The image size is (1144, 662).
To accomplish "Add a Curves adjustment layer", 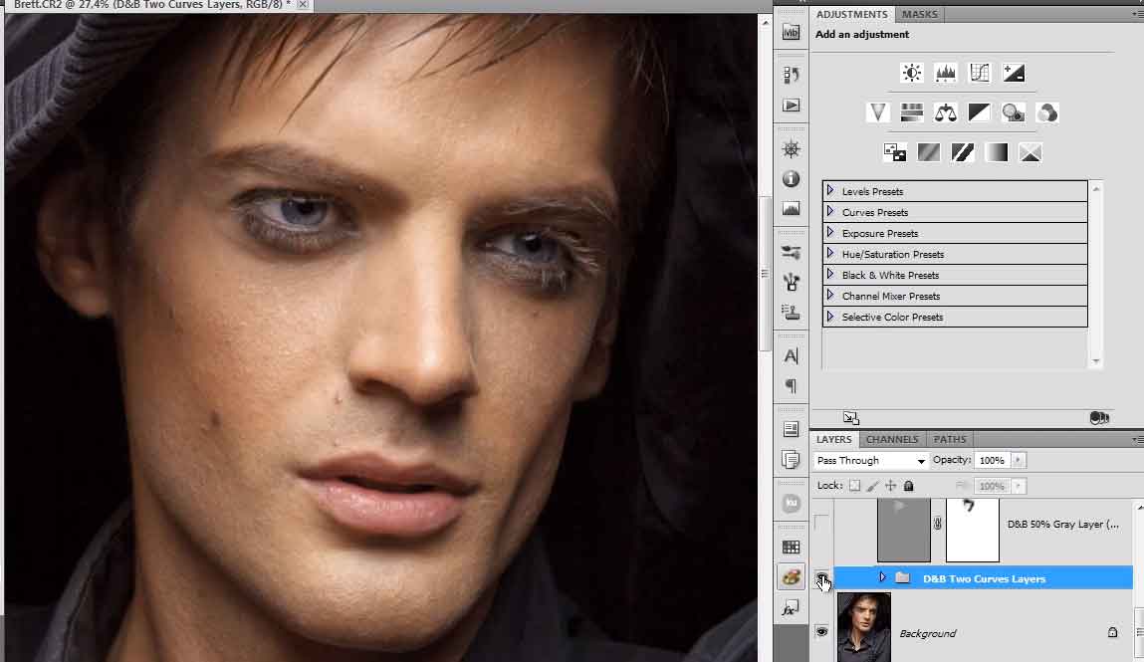I will [980, 73].
